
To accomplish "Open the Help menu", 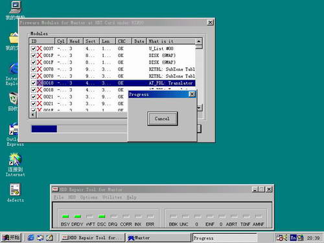I will click(132, 197).
